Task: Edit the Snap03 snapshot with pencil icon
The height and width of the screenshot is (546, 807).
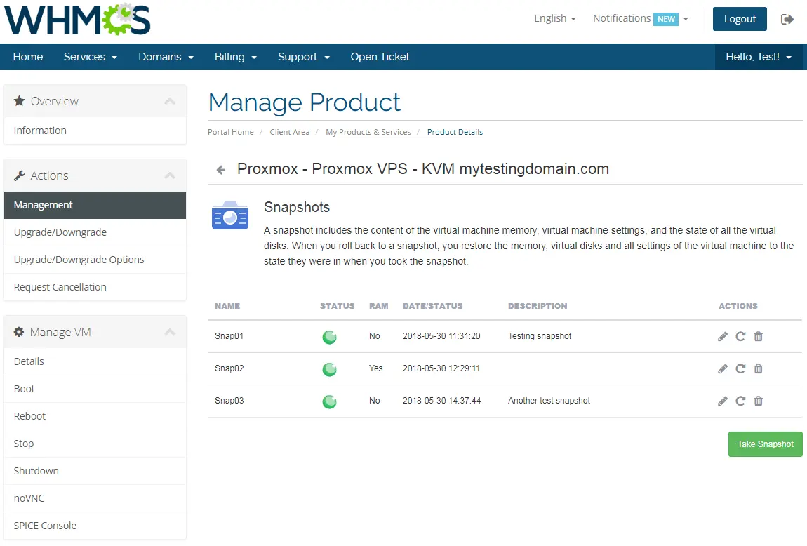Action: coord(723,401)
